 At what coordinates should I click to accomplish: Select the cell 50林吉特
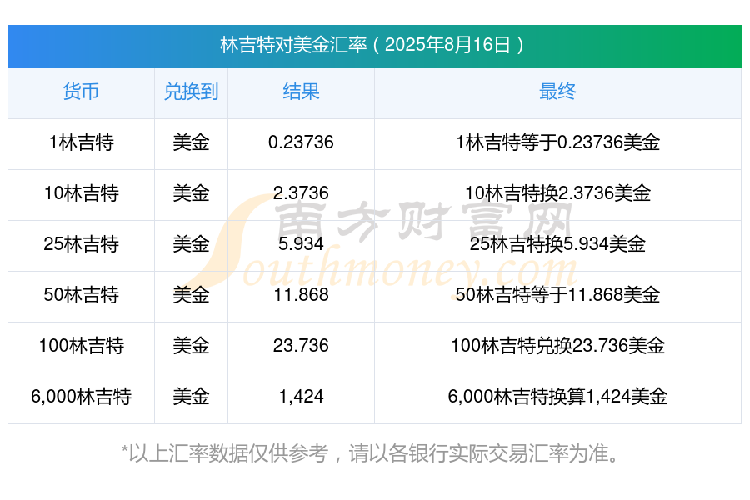(x=82, y=295)
